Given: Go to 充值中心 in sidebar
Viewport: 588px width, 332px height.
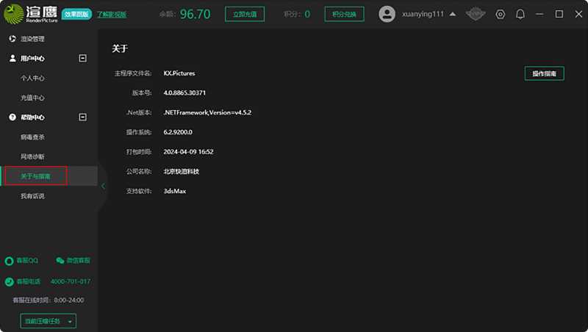Looking at the screenshot, I should pos(32,98).
